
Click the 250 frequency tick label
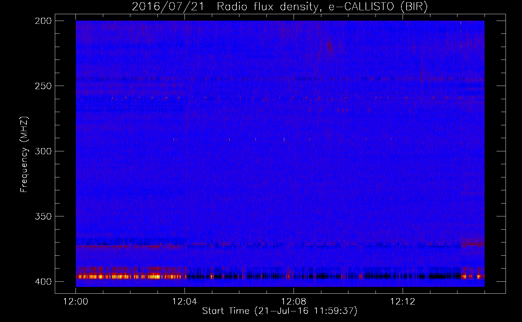pyautogui.click(x=43, y=86)
